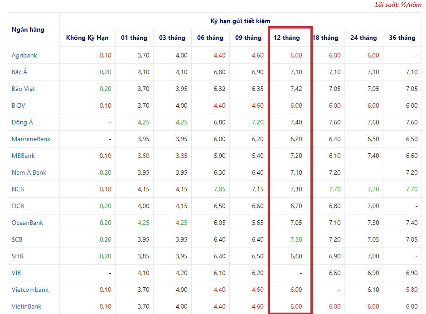The width and height of the screenshot is (426, 314).
Task: Click MBBank's 01-month rate 3,60
Action: point(144,156)
